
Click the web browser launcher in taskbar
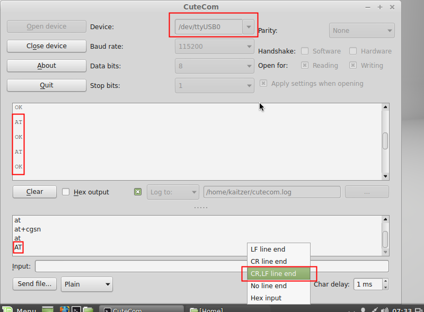[x=65, y=309]
